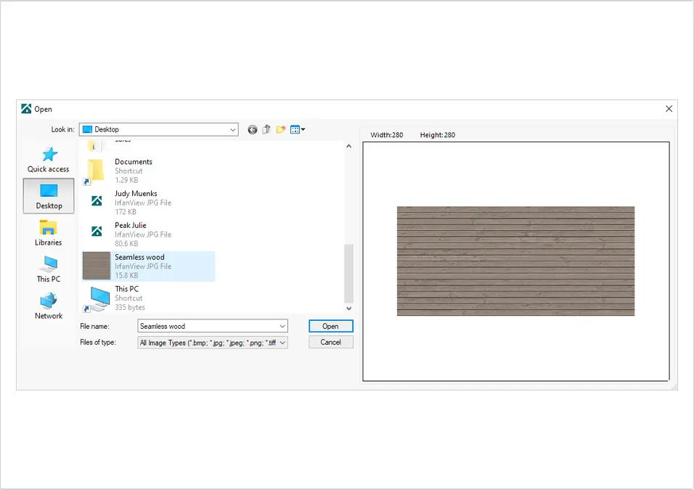Select This PC in places sidebar
The height and width of the screenshot is (490, 694).
[48, 269]
